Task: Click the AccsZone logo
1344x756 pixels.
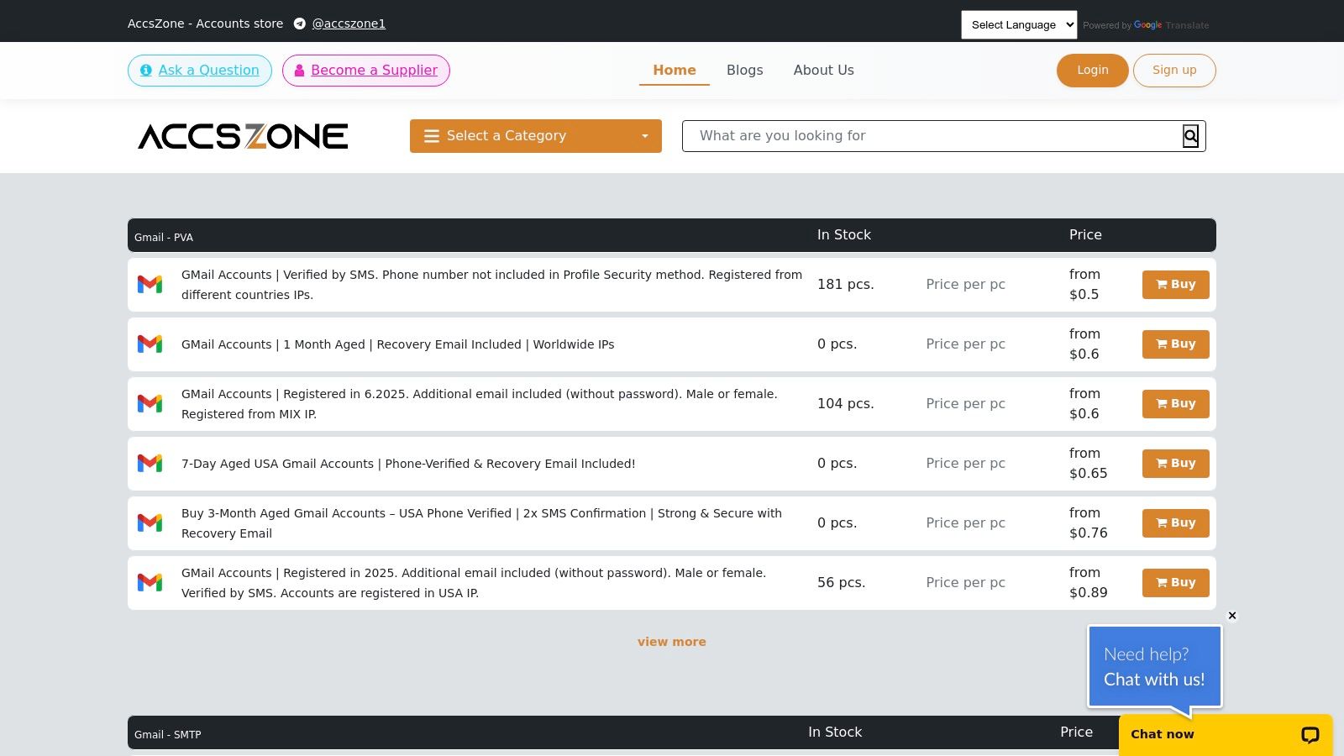Action: point(243,136)
